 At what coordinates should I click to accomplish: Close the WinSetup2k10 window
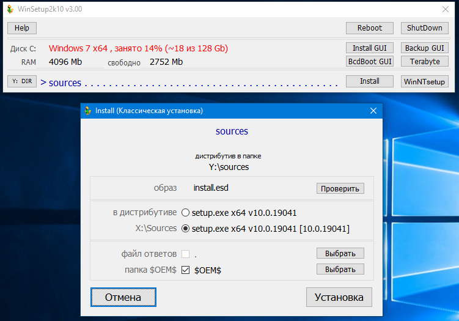446,9
